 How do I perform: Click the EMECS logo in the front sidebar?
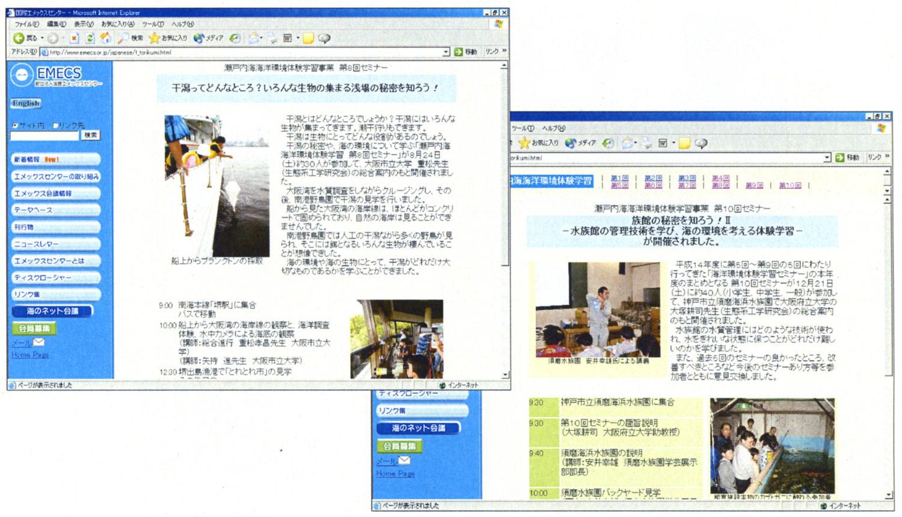(56, 76)
